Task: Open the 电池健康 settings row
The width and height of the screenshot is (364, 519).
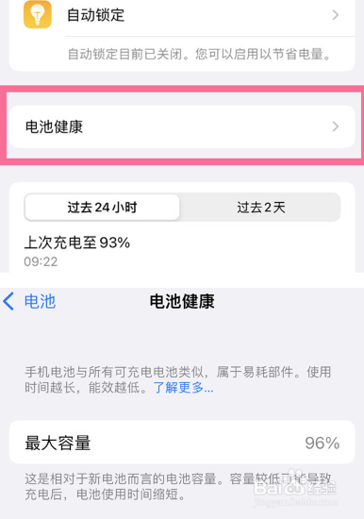Action: coord(182,126)
